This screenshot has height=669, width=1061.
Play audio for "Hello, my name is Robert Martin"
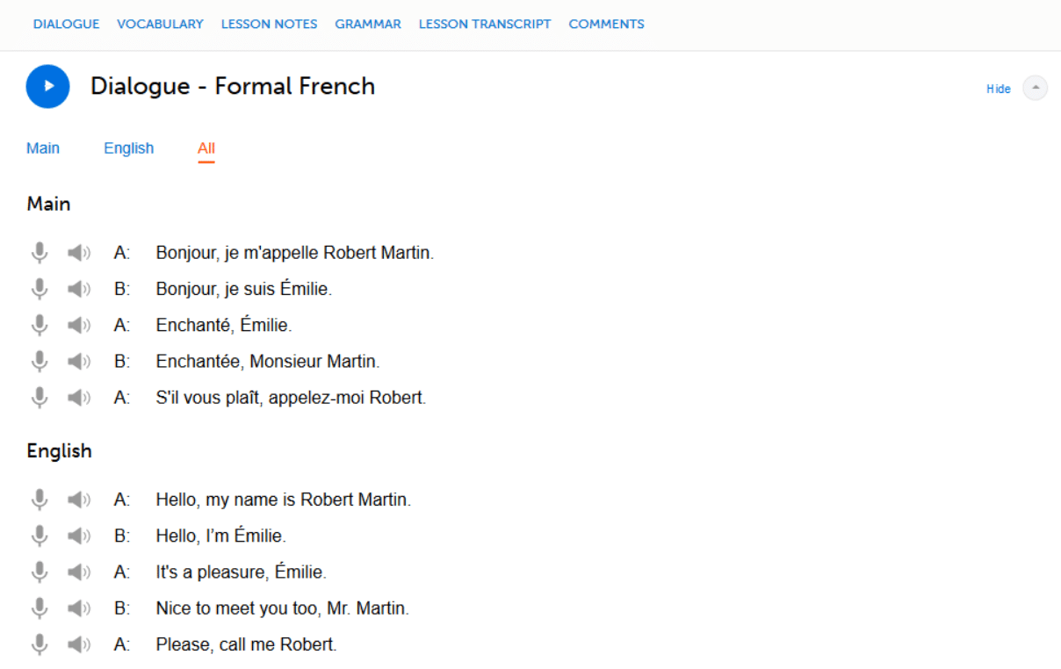tap(79, 500)
